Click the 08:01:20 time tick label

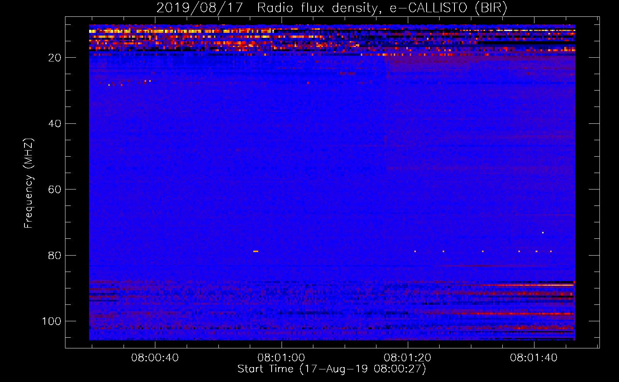click(x=407, y=358)
